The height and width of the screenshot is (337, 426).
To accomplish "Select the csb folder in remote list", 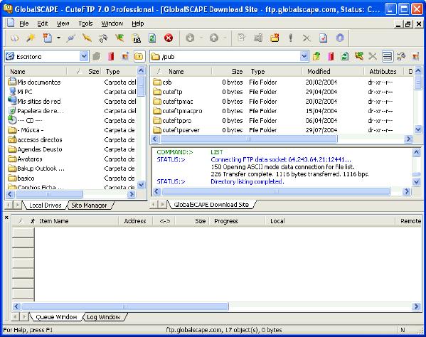I will pos(162,82).
